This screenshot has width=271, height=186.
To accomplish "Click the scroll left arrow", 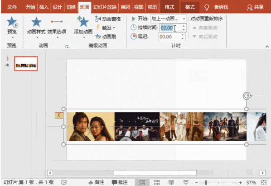I will (50, 173).
